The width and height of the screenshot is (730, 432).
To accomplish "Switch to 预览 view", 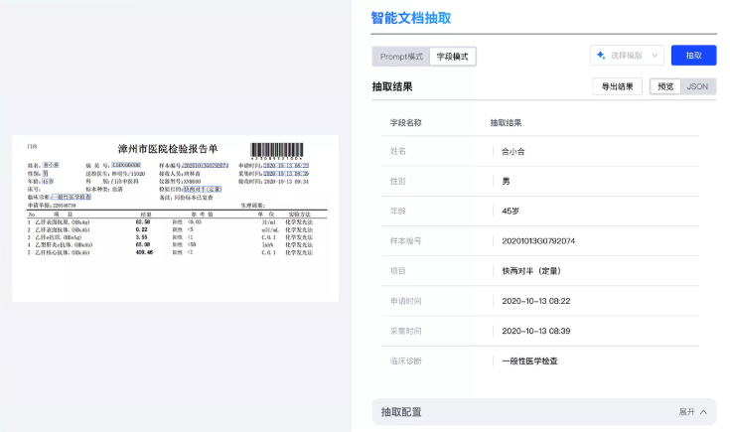I will (x=665, y=86).
